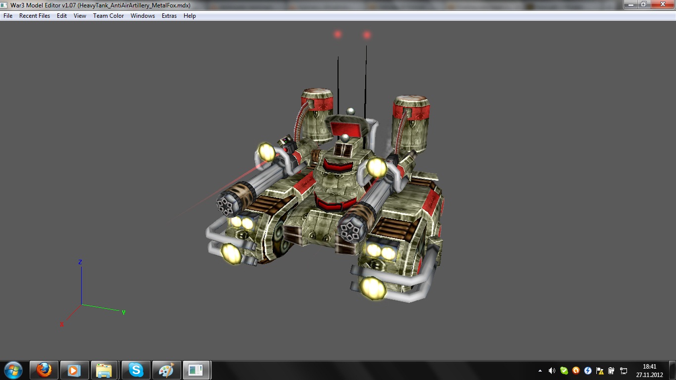
Task: Minimize the War3 Model Editor window
Action: [x=630, y=4]
